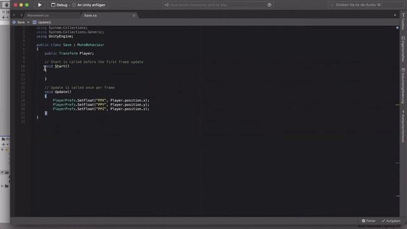Click the blue marker atop the editor scrollbar
The width and height of the screenshot is (407, 229).
pos(397,27)
